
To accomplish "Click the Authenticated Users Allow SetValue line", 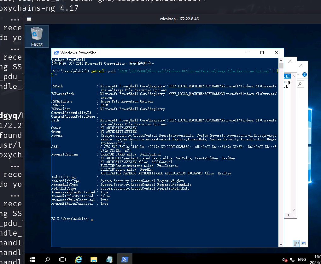I will pos(168,158).
